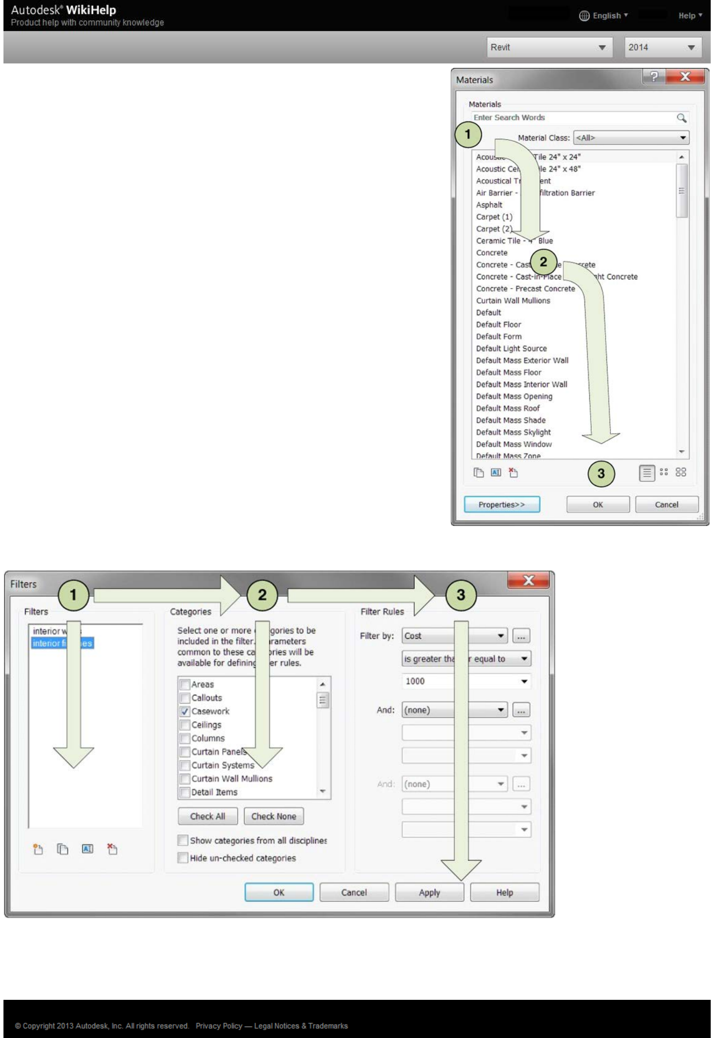Select Default Floor in the Materials list

tap(499, 325)
